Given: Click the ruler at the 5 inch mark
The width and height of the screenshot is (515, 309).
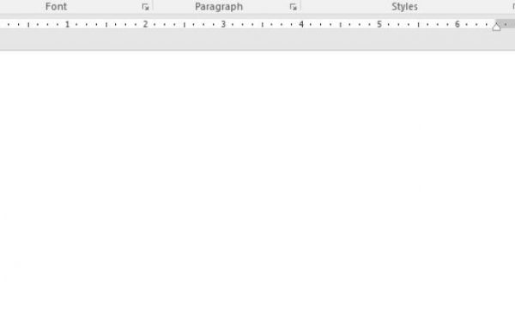Looking at the screenshot, I should tap(379, 24).
